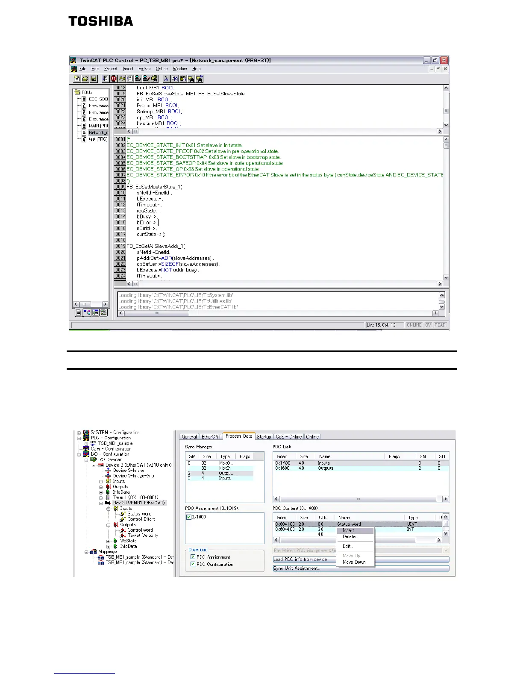Click the Mappings node icon

[x=94, y=552]
